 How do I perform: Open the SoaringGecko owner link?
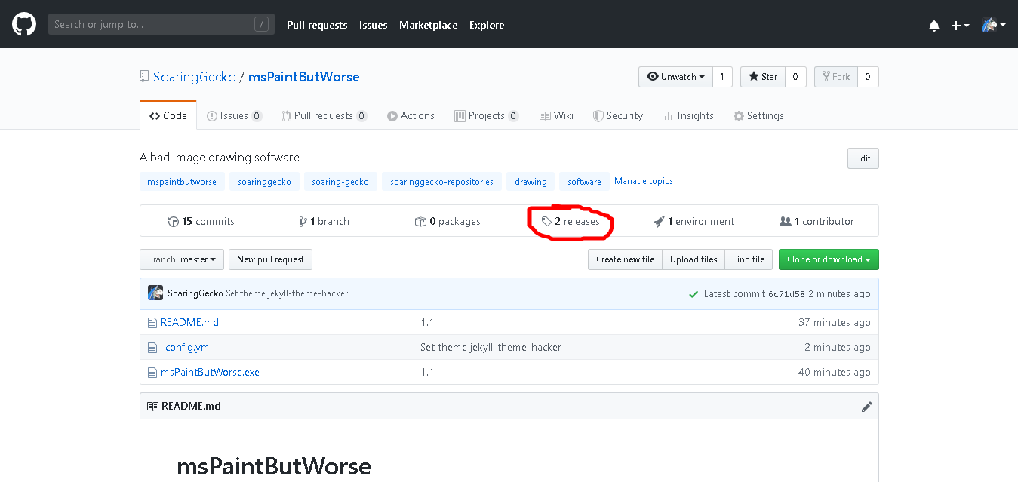(x=195, y=77)
